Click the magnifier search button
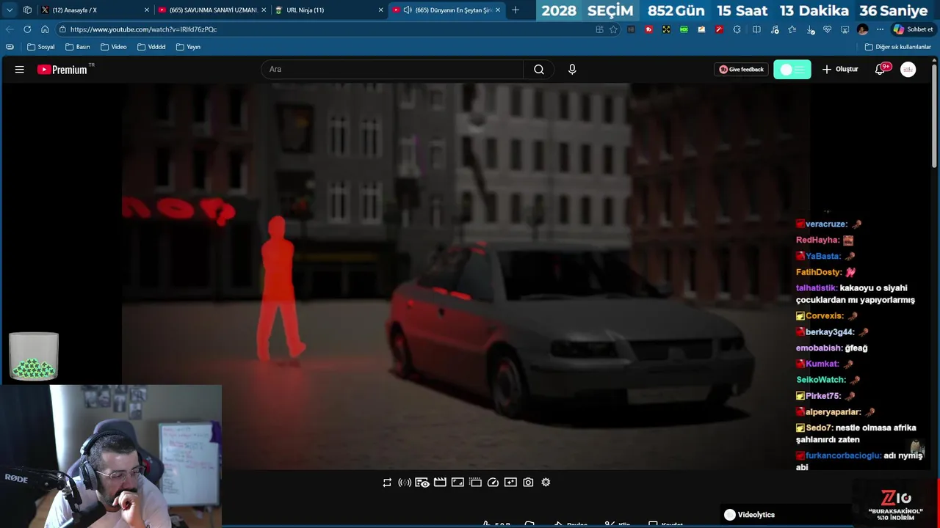 coord(539,69)
